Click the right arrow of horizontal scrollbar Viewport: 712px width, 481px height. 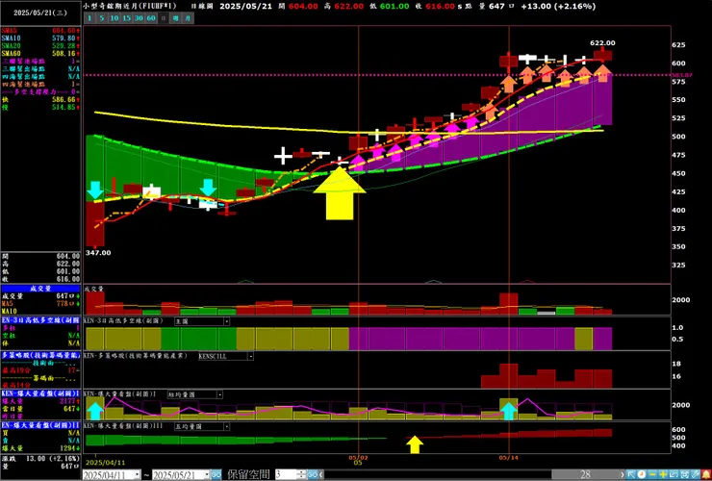click(622, 475)
